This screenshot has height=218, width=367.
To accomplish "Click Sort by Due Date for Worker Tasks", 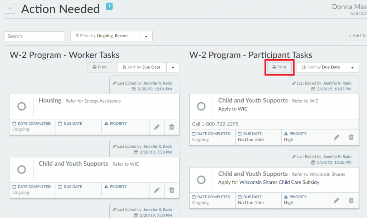I will click(x=142, y=67).
